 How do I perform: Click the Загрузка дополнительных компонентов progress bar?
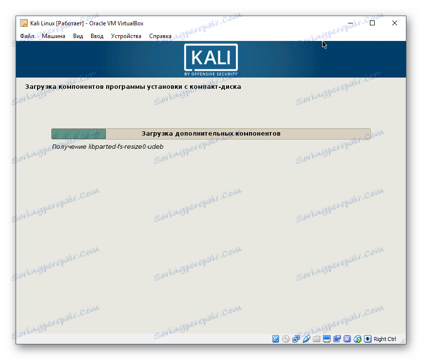(211, 134)
